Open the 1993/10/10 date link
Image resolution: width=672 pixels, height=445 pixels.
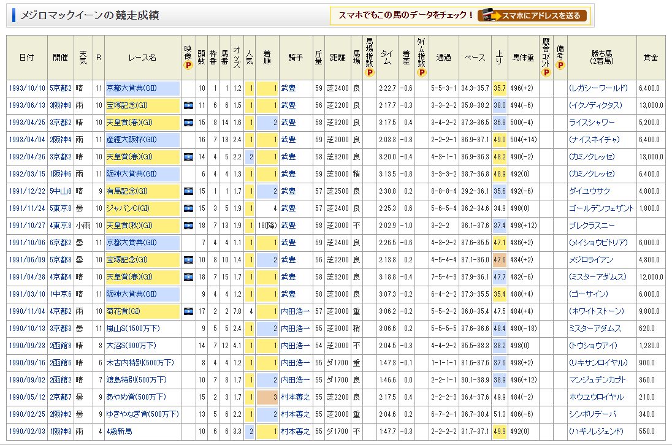(x=26, y=88)
